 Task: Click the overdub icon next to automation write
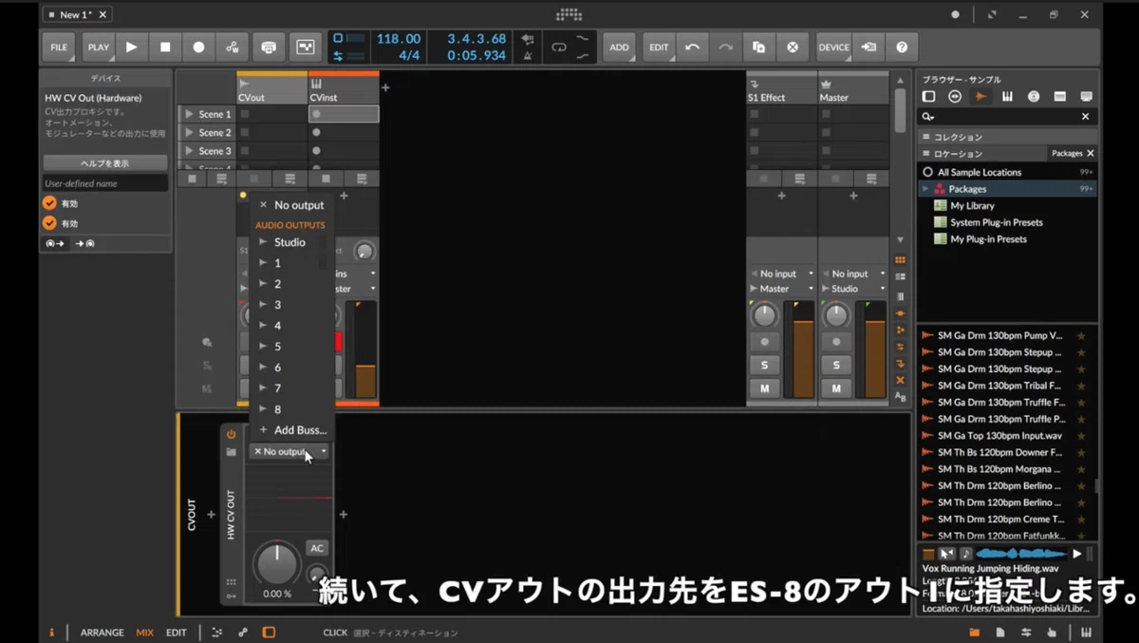269,47
